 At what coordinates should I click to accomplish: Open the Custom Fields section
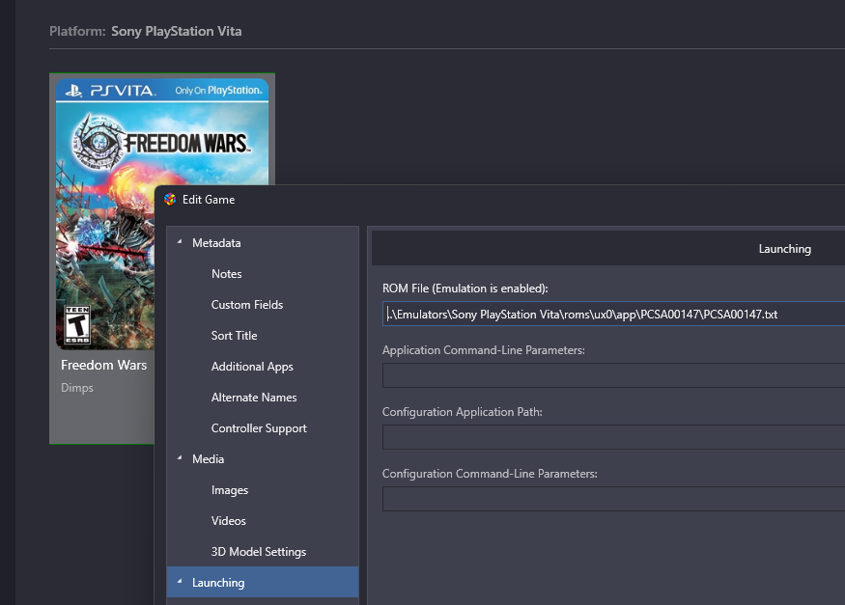coord(247,305)
